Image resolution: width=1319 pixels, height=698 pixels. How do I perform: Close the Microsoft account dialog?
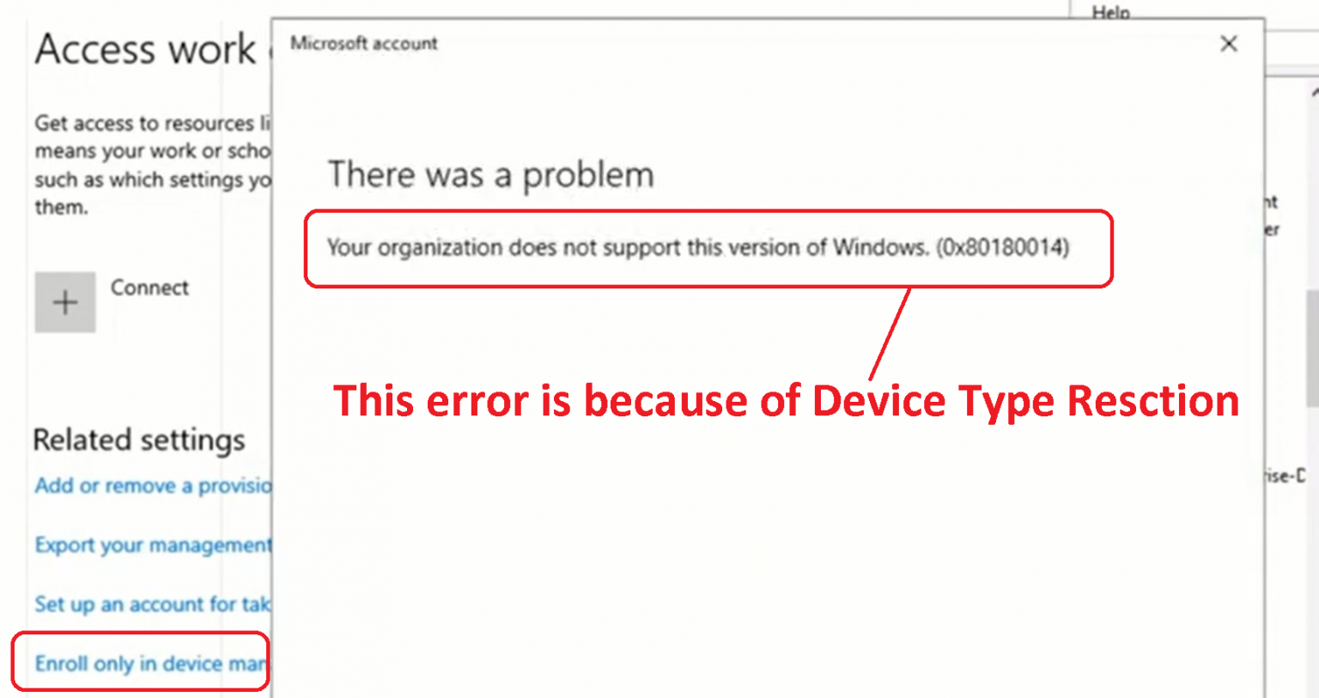1229,44
